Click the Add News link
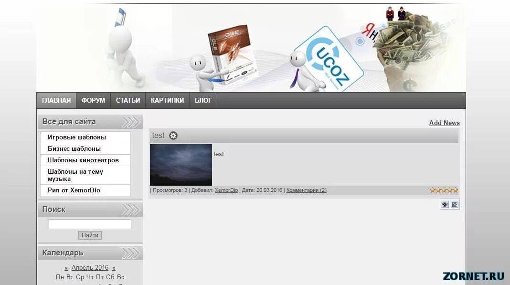 point(444,123)
